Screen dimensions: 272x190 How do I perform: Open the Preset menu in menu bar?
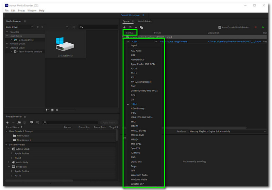tap(21, 10)
